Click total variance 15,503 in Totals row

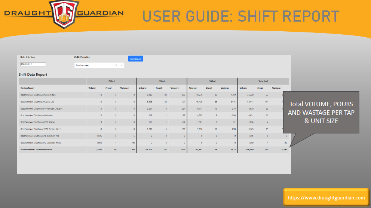283,149
